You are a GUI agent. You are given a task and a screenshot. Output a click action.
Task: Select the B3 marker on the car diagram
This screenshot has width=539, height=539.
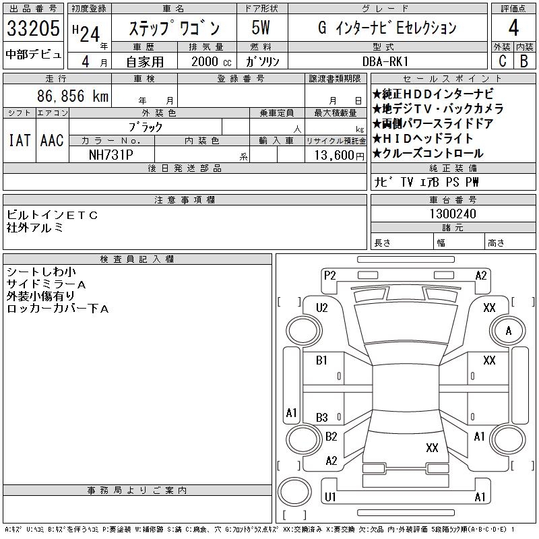(322, 417)
